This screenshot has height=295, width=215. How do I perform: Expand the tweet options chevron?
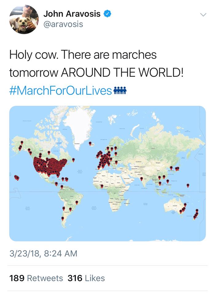tap(203, 14)
